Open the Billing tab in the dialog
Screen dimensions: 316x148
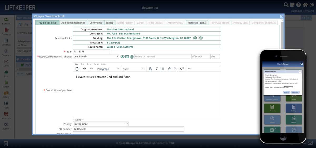pos(110,23)
